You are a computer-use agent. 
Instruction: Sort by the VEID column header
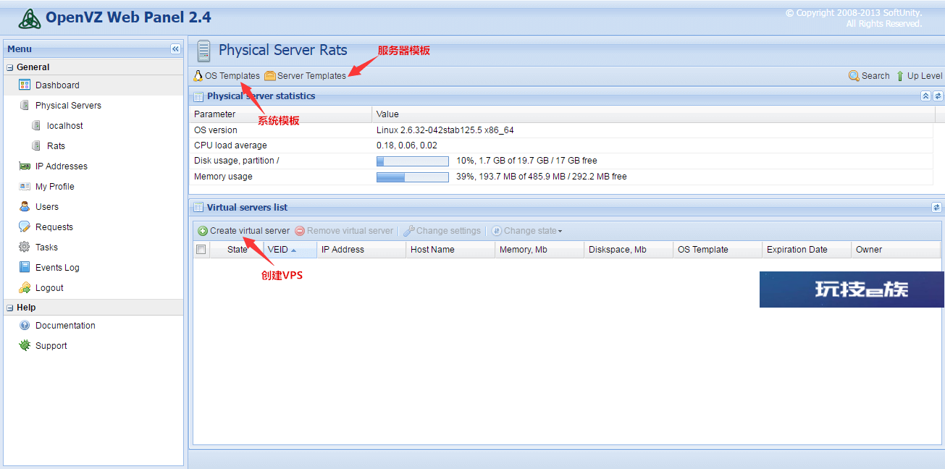[x=290, y=250]
